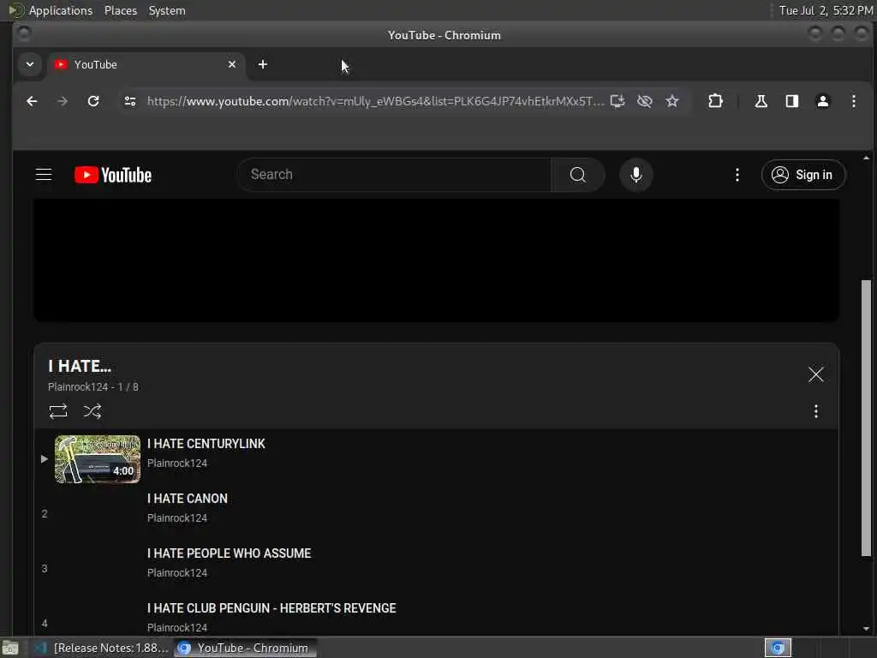
Task: Open the I HATE... playlist title link
Action: (80, 366)
